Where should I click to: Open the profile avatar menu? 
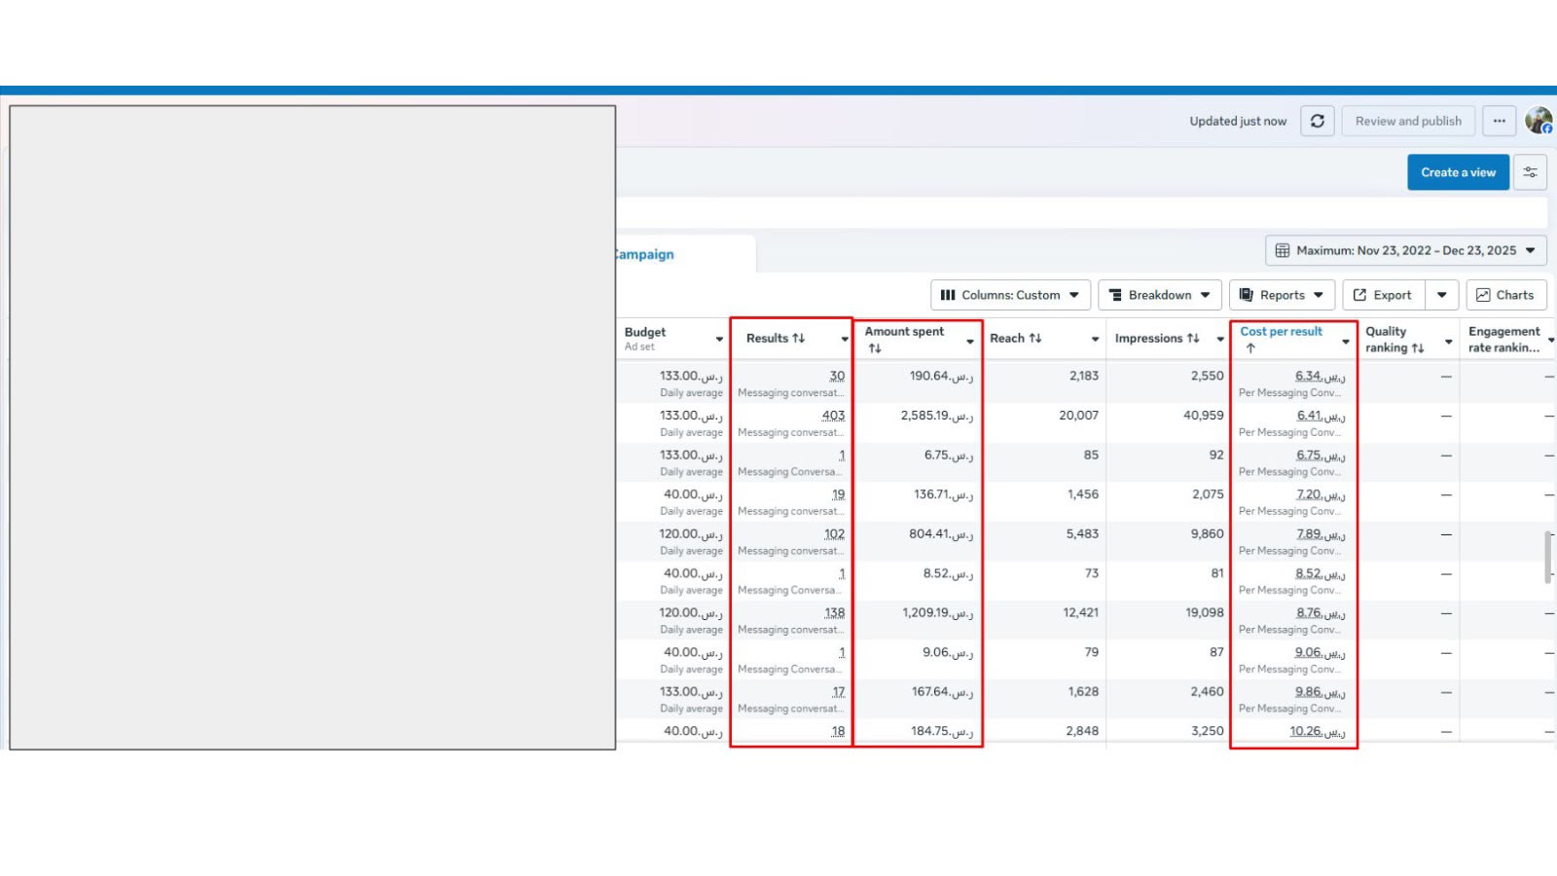pos(1539,121)
